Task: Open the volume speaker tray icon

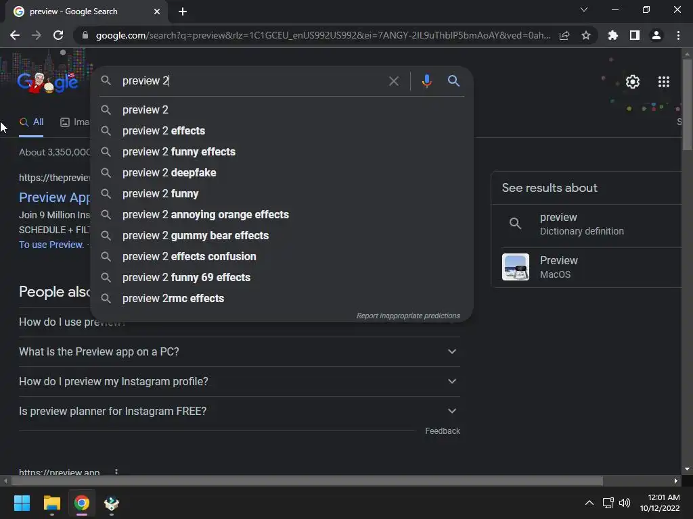Action: pyautogui.click(x=625, y=503)
